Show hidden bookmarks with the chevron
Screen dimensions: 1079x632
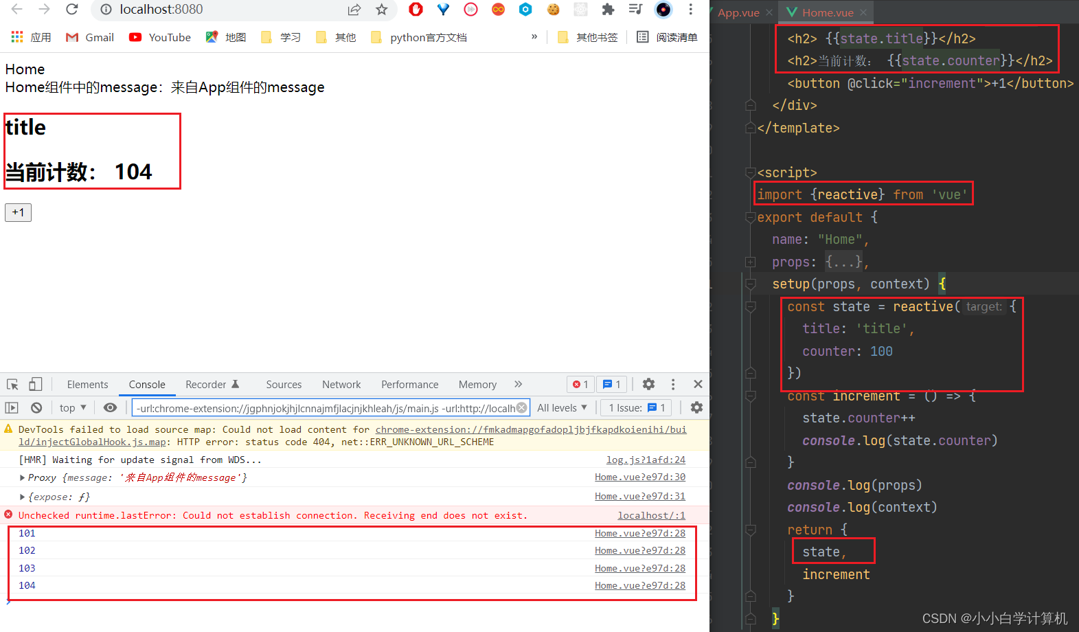[534, 36]
